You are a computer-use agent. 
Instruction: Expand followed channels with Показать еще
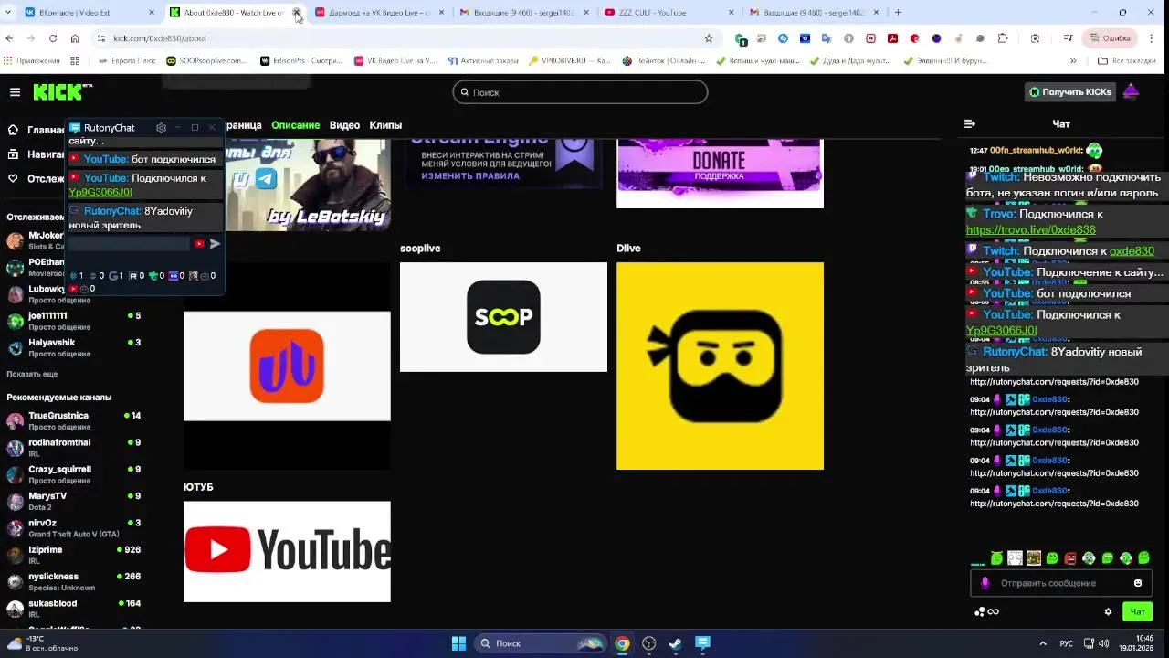tap(32, 374)
